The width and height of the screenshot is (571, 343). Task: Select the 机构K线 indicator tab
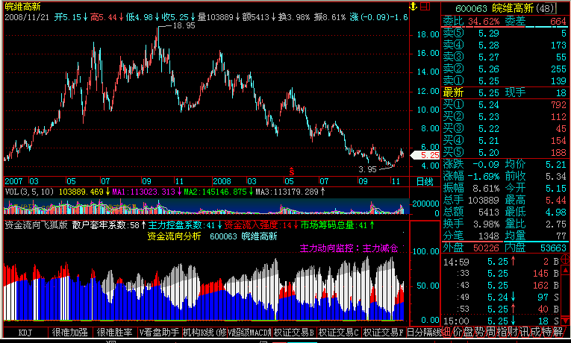coord(205,333)
